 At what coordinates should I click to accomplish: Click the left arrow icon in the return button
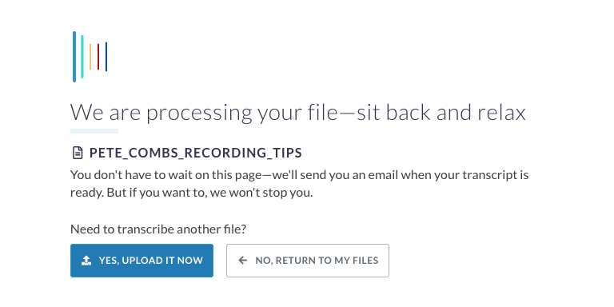point(243,261)
